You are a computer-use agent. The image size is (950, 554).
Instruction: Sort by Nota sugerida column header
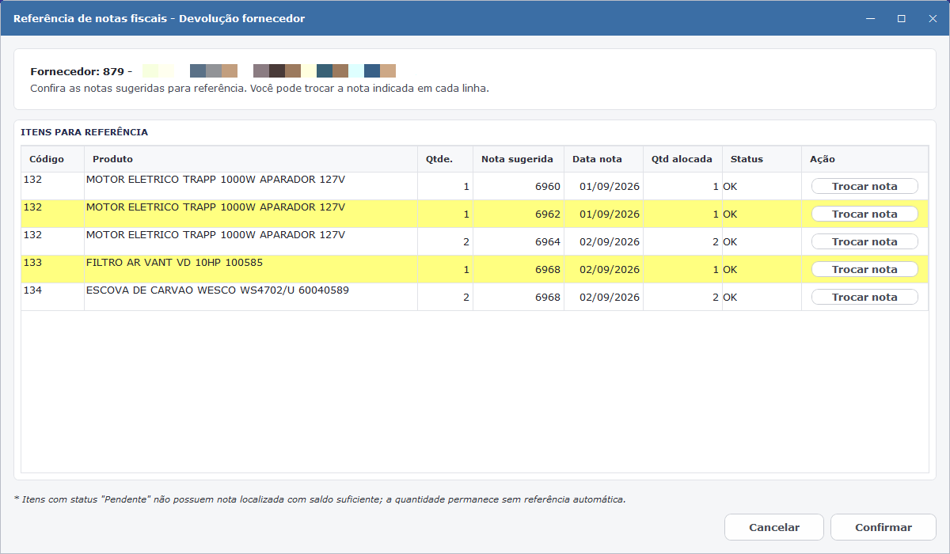[x=519, y=159]
